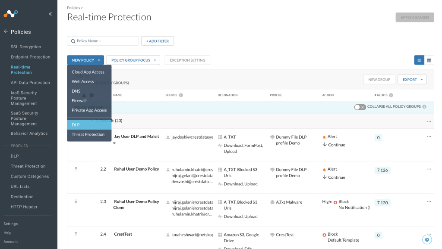
Task: Click the search magnifier icon in Policy Name field
Action: 73,41
